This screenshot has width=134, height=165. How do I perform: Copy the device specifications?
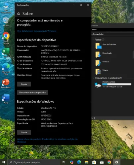[x=24, y=84]
